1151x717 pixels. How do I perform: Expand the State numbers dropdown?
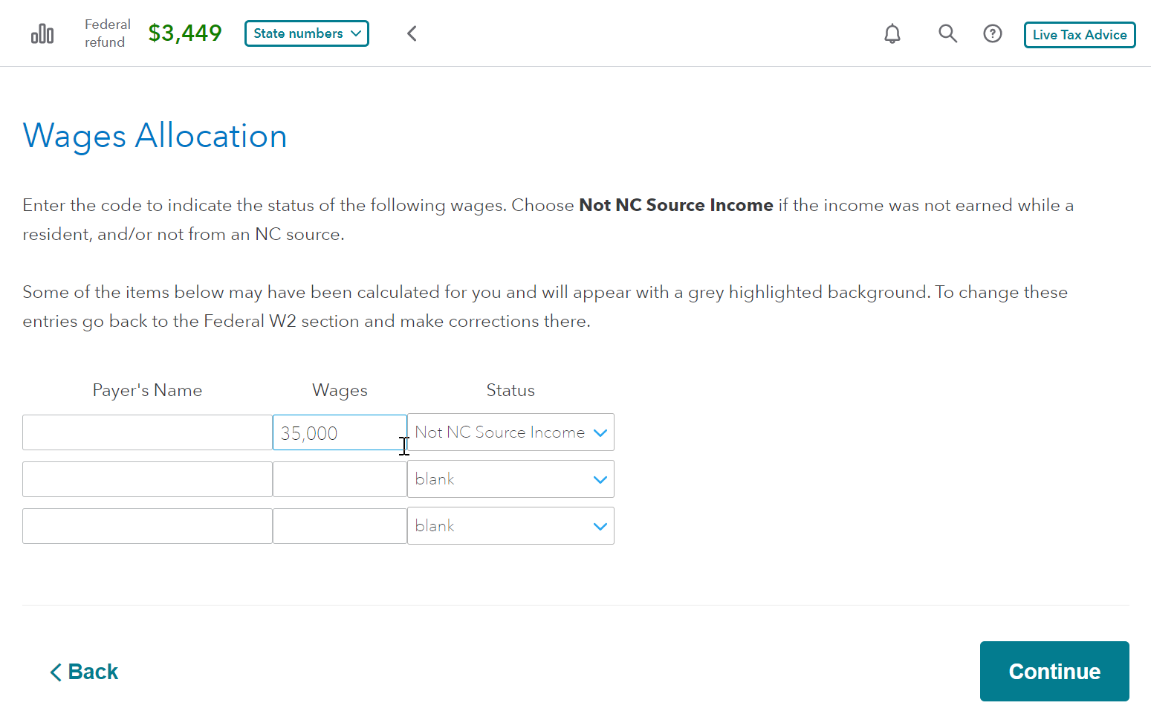(307, 33)
